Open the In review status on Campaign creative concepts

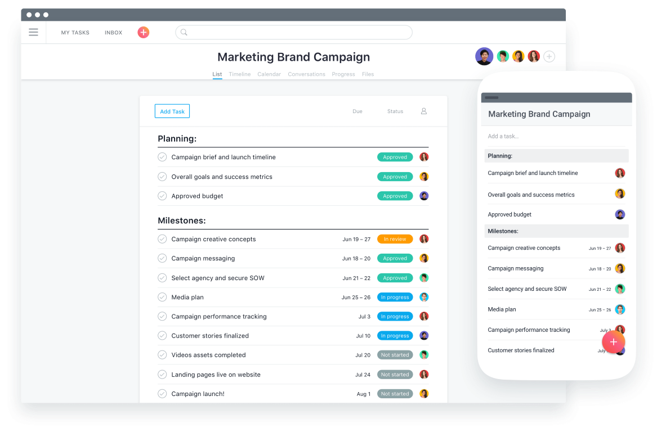(x=395, y=239)
